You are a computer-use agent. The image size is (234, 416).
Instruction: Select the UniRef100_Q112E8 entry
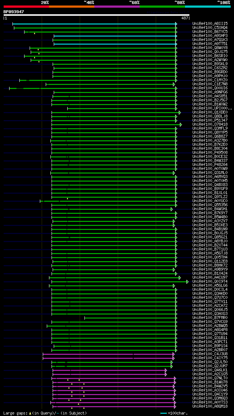coord(210,261)
